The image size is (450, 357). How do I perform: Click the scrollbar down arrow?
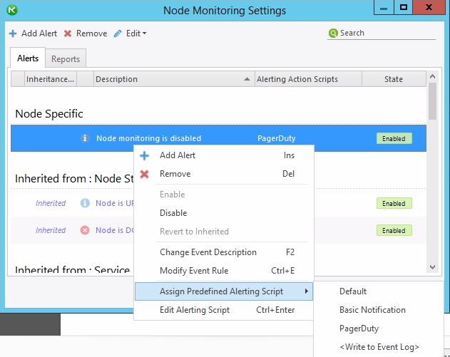(432, 267)
